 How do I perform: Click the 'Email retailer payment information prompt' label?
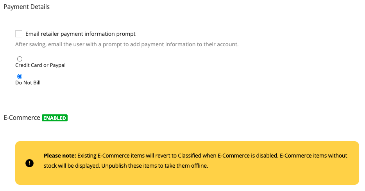(x=81, y=34)
